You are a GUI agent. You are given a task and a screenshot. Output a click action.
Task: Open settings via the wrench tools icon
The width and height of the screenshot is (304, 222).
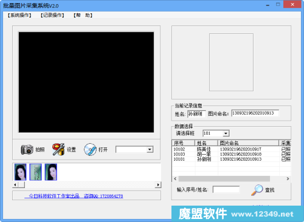click(x=58, y=149)
